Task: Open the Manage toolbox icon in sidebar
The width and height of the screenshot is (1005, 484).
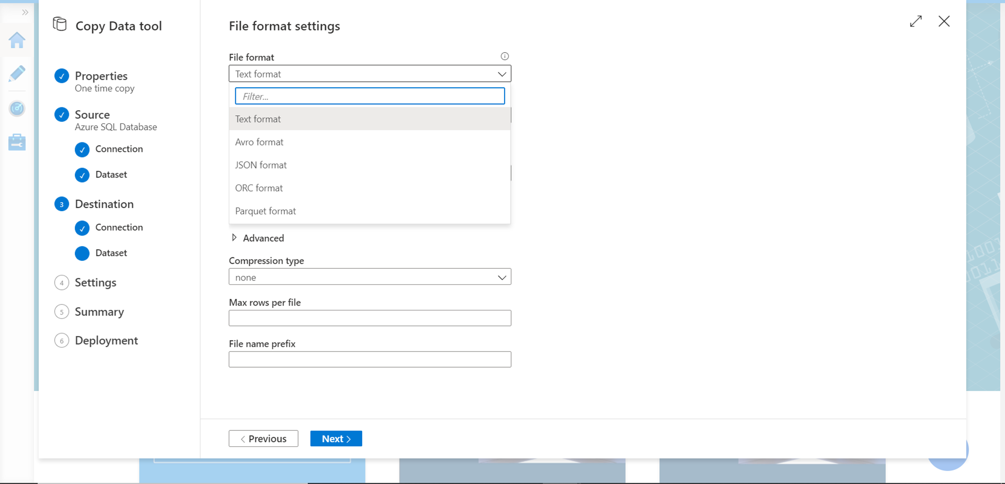Action: tap(17, 142)
